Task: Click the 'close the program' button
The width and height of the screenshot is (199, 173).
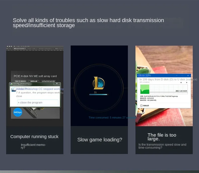Action: [x=38, y=102]
